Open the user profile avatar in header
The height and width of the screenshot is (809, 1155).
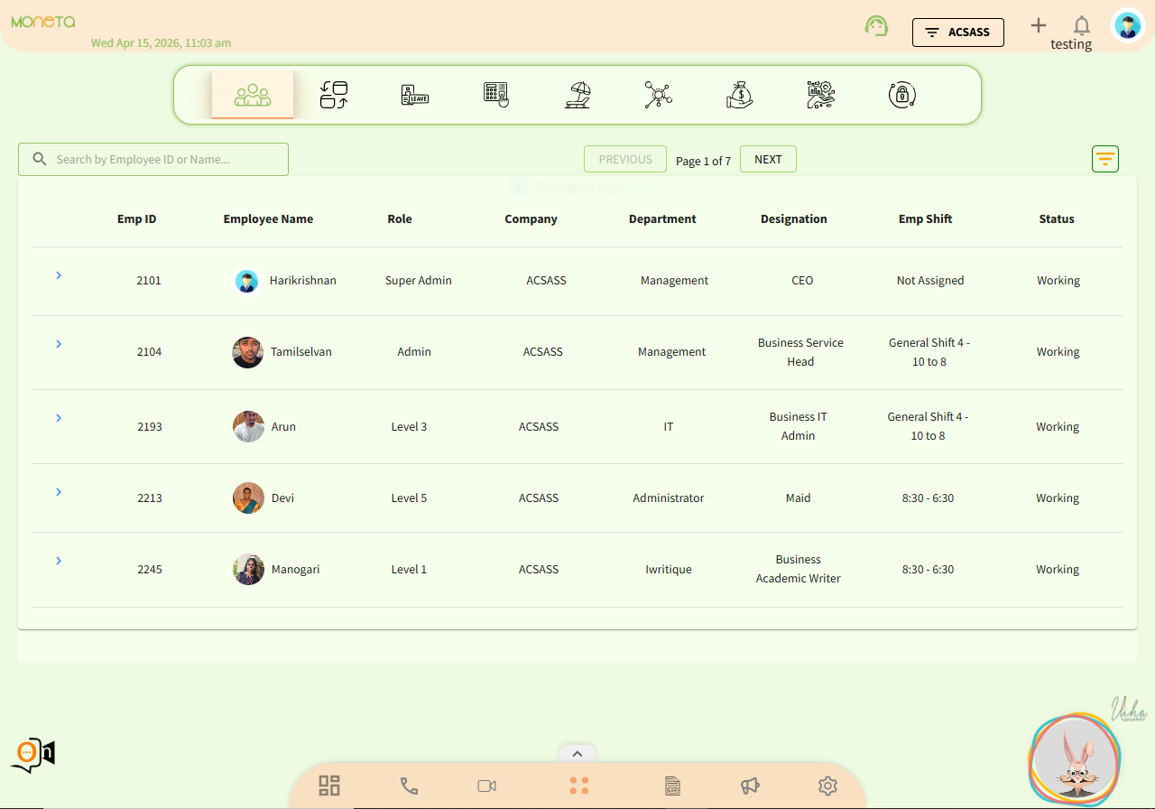tap(1127, 26)
